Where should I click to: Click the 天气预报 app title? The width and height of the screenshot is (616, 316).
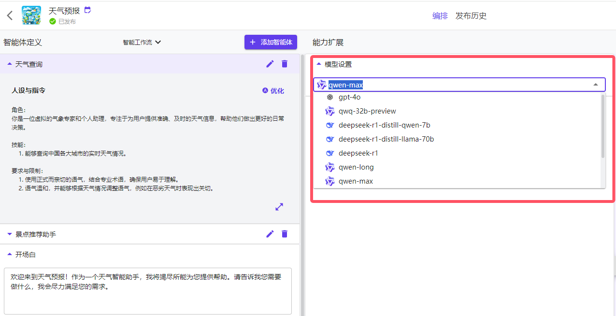tap(64, 11)
